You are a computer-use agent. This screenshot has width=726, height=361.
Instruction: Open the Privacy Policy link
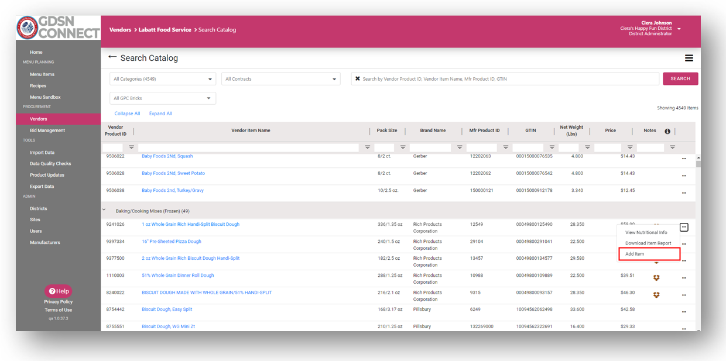(x=59, y=302)
